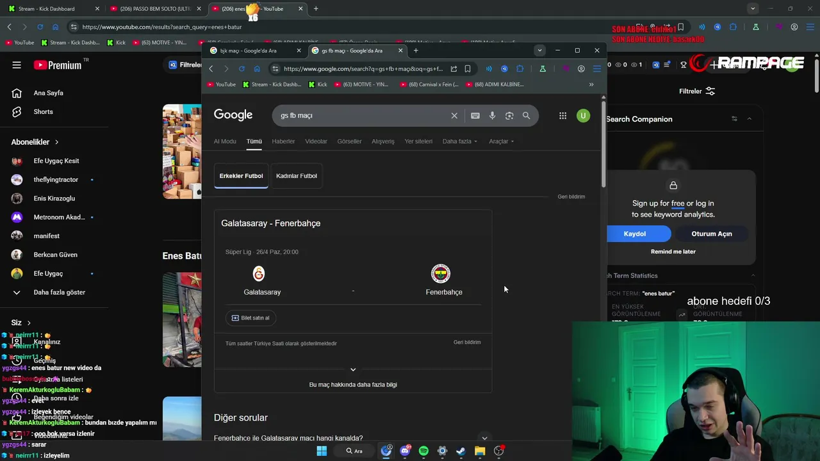This screenshot has height=461, width=820.
Task: Click Oturum Açın button
Action: (712, 234)
